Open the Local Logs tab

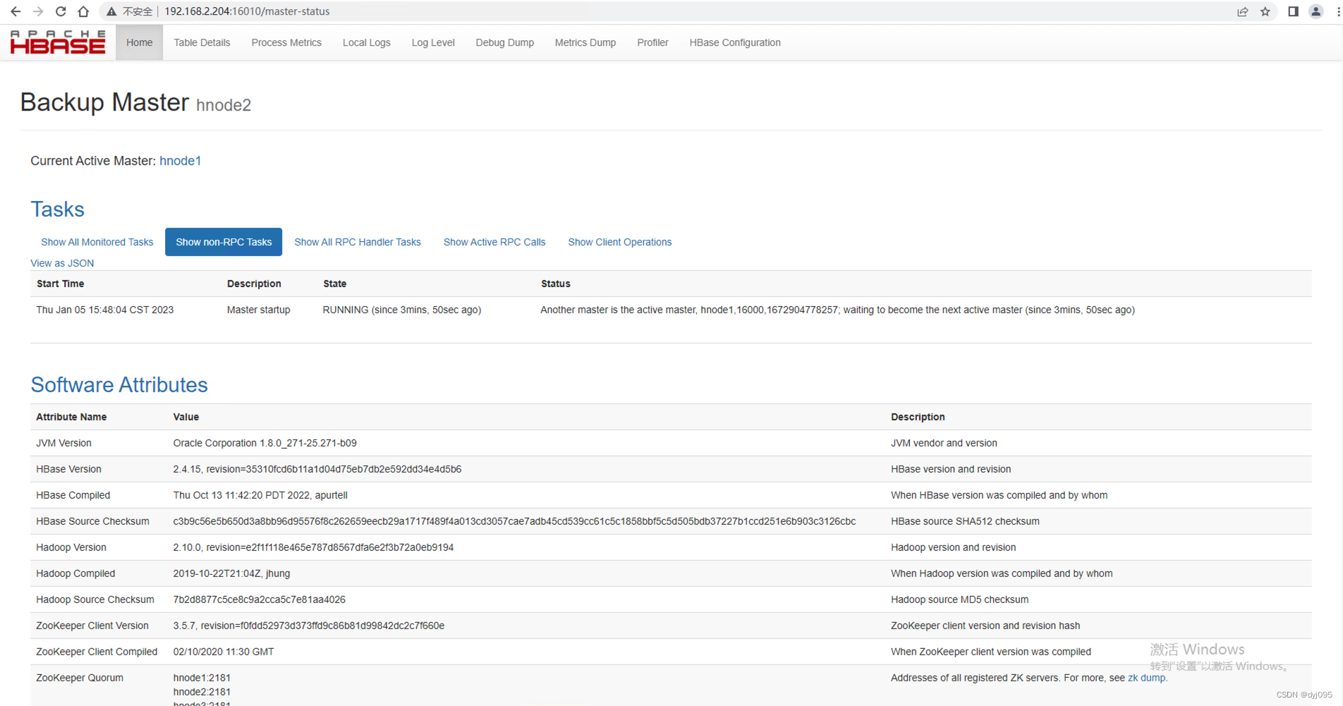coord(366,42)
